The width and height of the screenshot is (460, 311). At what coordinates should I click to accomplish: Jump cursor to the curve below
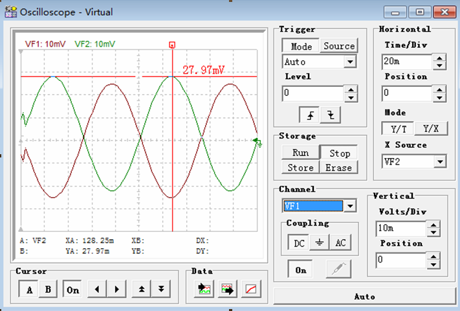[161, 289]
